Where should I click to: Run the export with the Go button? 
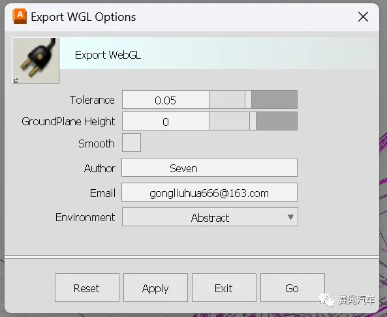coord(292,288)
